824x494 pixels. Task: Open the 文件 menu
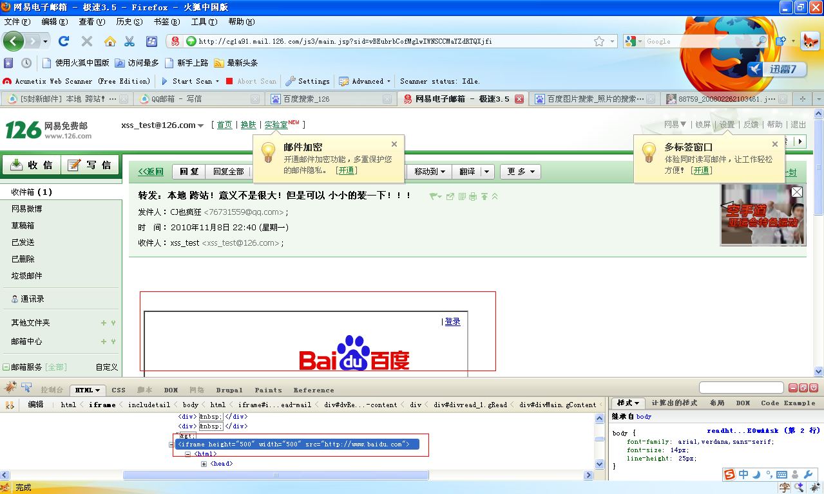click(17, 22)
